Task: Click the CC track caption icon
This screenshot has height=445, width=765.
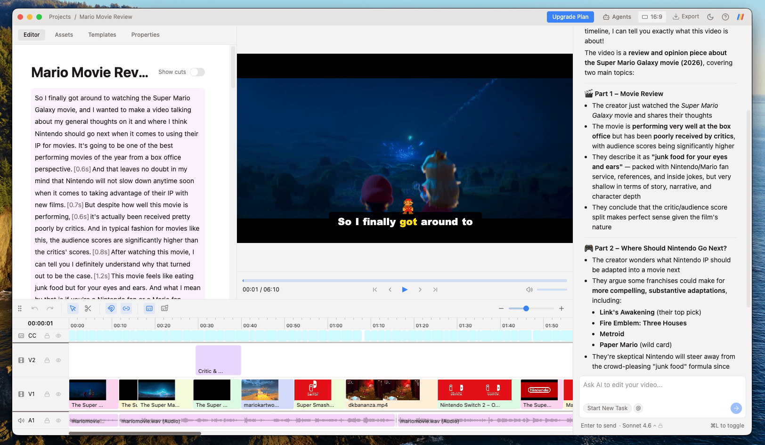Action: 21,336
